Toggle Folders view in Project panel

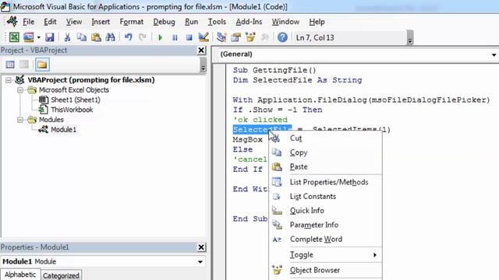click(42, 65)
